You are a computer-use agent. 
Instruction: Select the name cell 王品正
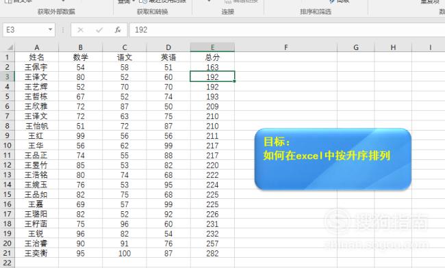coord(36,155)
